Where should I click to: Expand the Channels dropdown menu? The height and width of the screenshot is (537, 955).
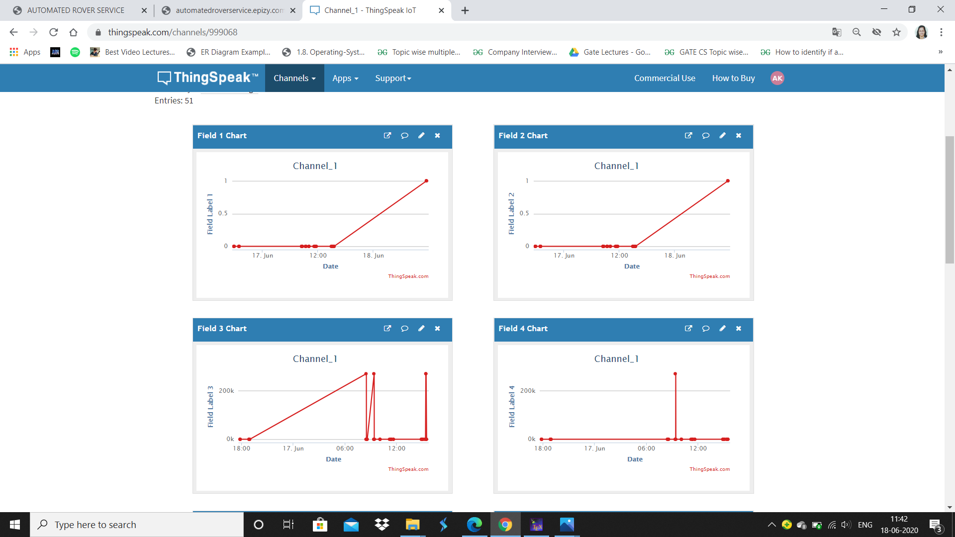click(294, 78)
